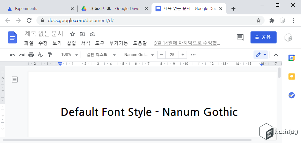Open the Chrome three-dot menu
Screen dimensions: 301x143
(293, 20)
